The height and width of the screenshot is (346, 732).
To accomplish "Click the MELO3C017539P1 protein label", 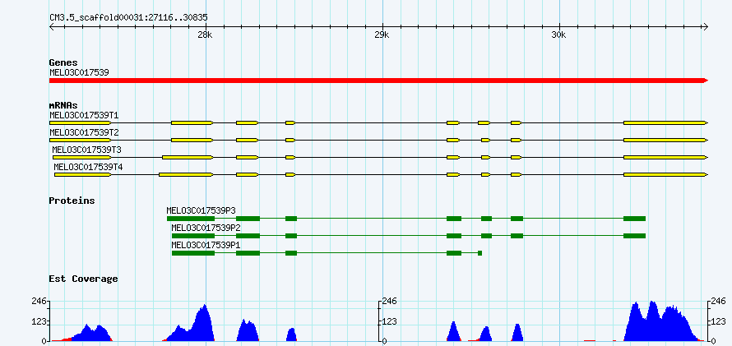I will (206, 245).
